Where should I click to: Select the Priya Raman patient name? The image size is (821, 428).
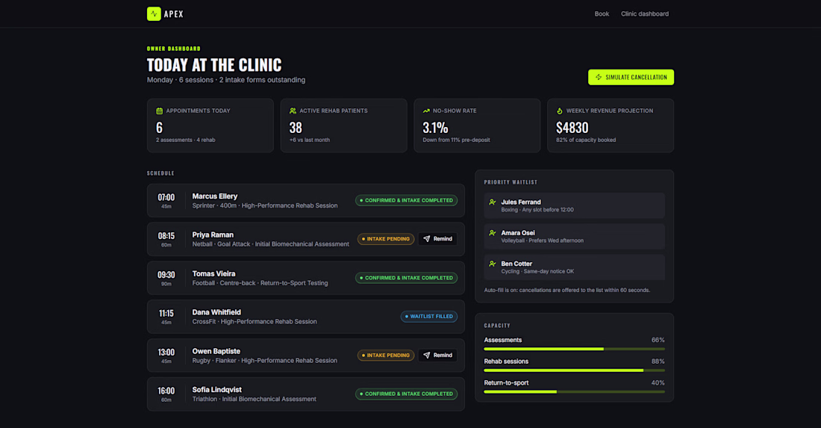(213, 235)
